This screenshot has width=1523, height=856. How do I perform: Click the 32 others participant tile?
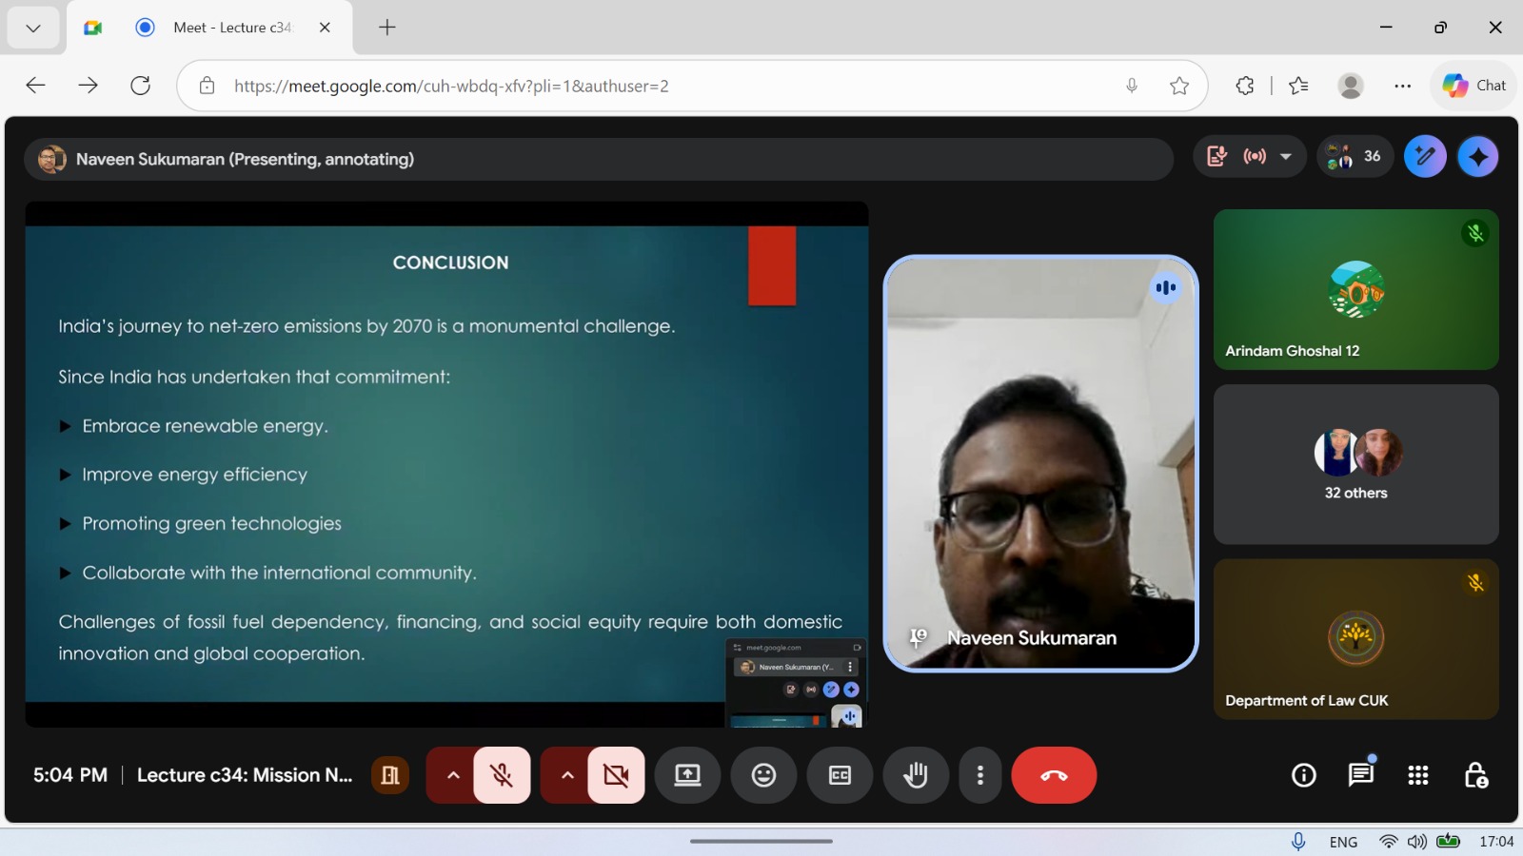click(1355, 464)
